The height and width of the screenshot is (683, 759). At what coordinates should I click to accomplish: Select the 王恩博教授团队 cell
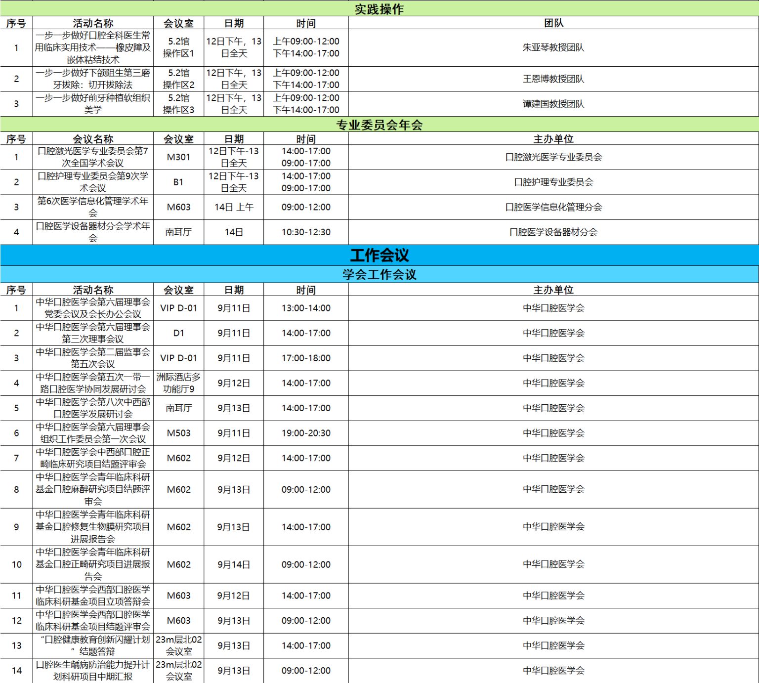click(553, 79)
